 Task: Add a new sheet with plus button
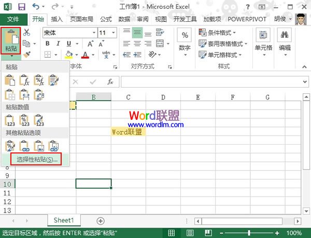point(101,221)
